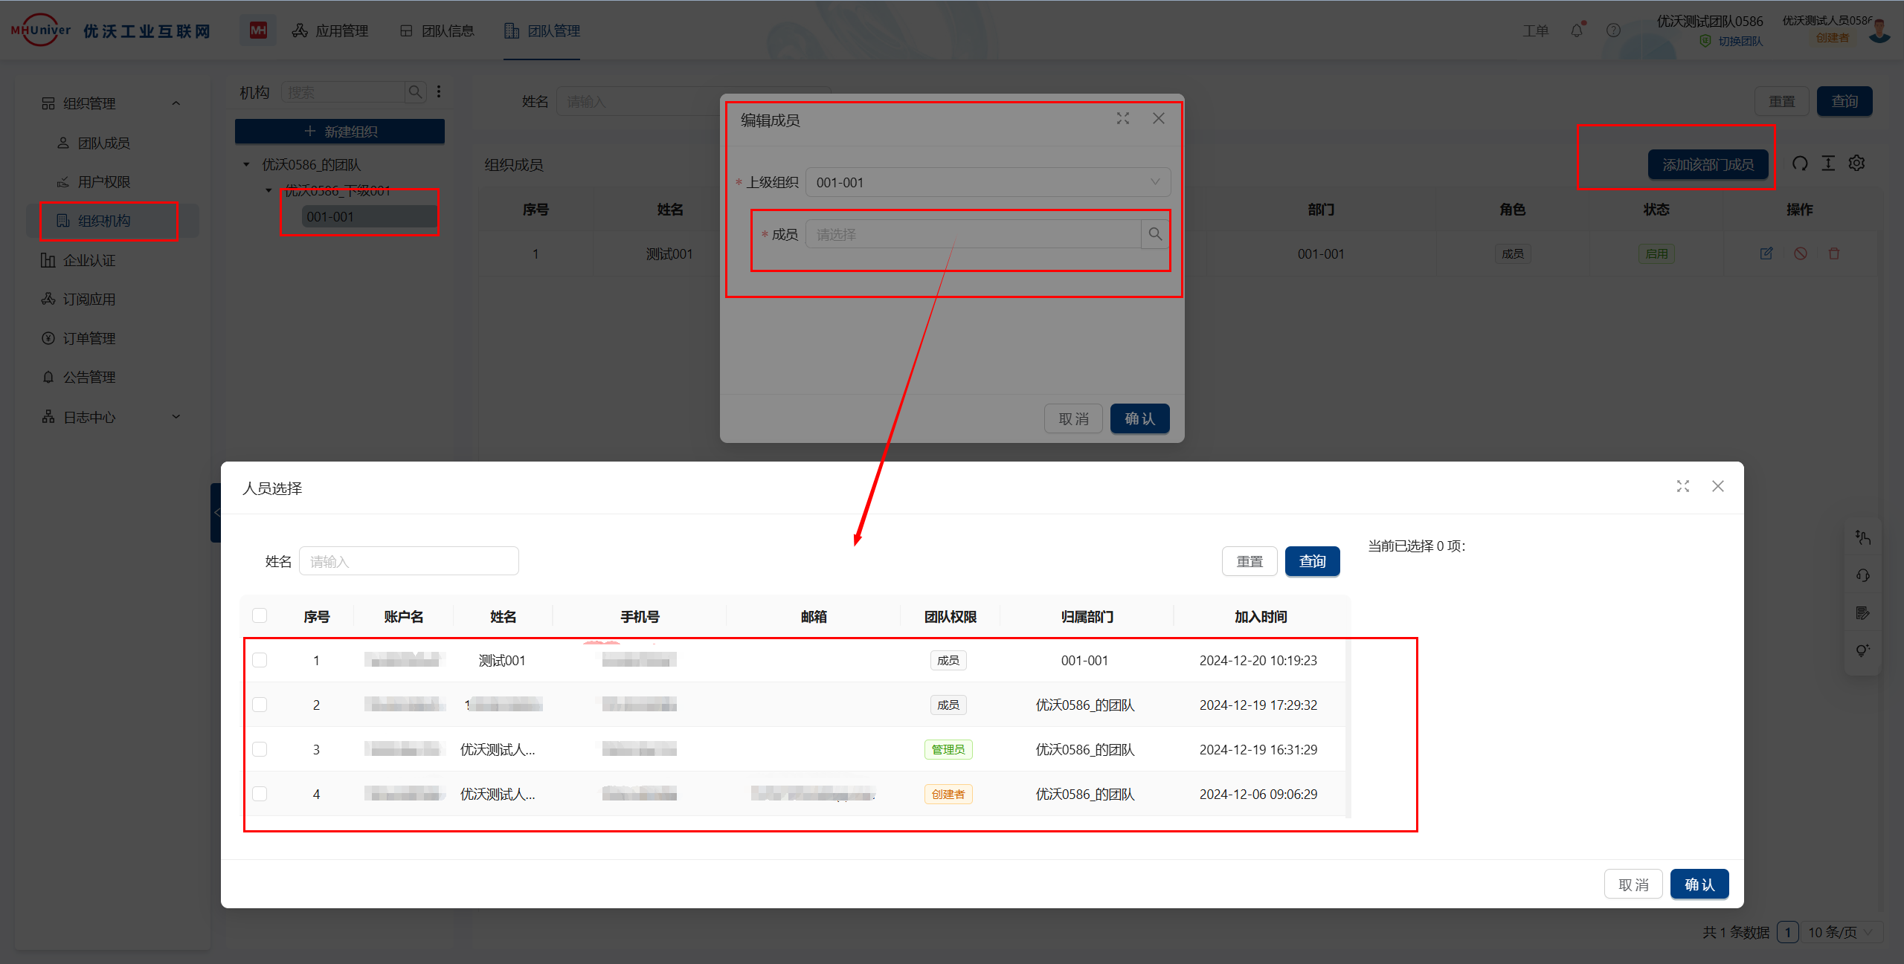
Task: Expand the 人员选择 dialog to fullscreen
Action: [x=1682, y=486]
